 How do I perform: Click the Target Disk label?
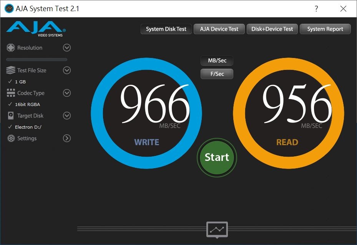30,116
